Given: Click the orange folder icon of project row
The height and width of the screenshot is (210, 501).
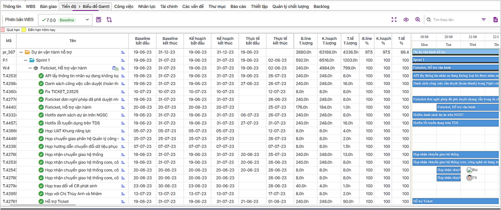Looking at the screenshot, I should pyautogui.click(x=27, y=52).
